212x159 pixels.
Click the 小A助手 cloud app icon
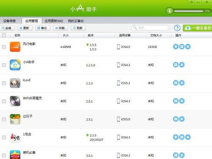15,65
